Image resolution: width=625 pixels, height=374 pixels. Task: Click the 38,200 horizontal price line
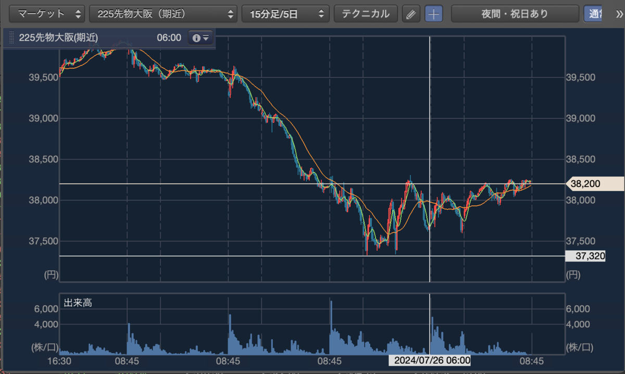pos(312,184)
